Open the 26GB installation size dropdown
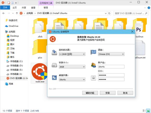The width and height of the screenshot is (151, 113). point(72,67)
